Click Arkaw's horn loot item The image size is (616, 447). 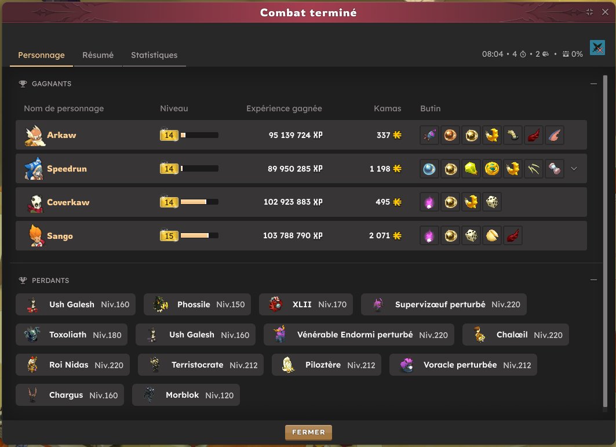click(x=513, y=135)
